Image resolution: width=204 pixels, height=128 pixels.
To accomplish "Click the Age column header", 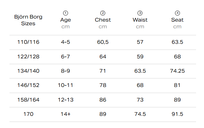I will click(66, 20).
